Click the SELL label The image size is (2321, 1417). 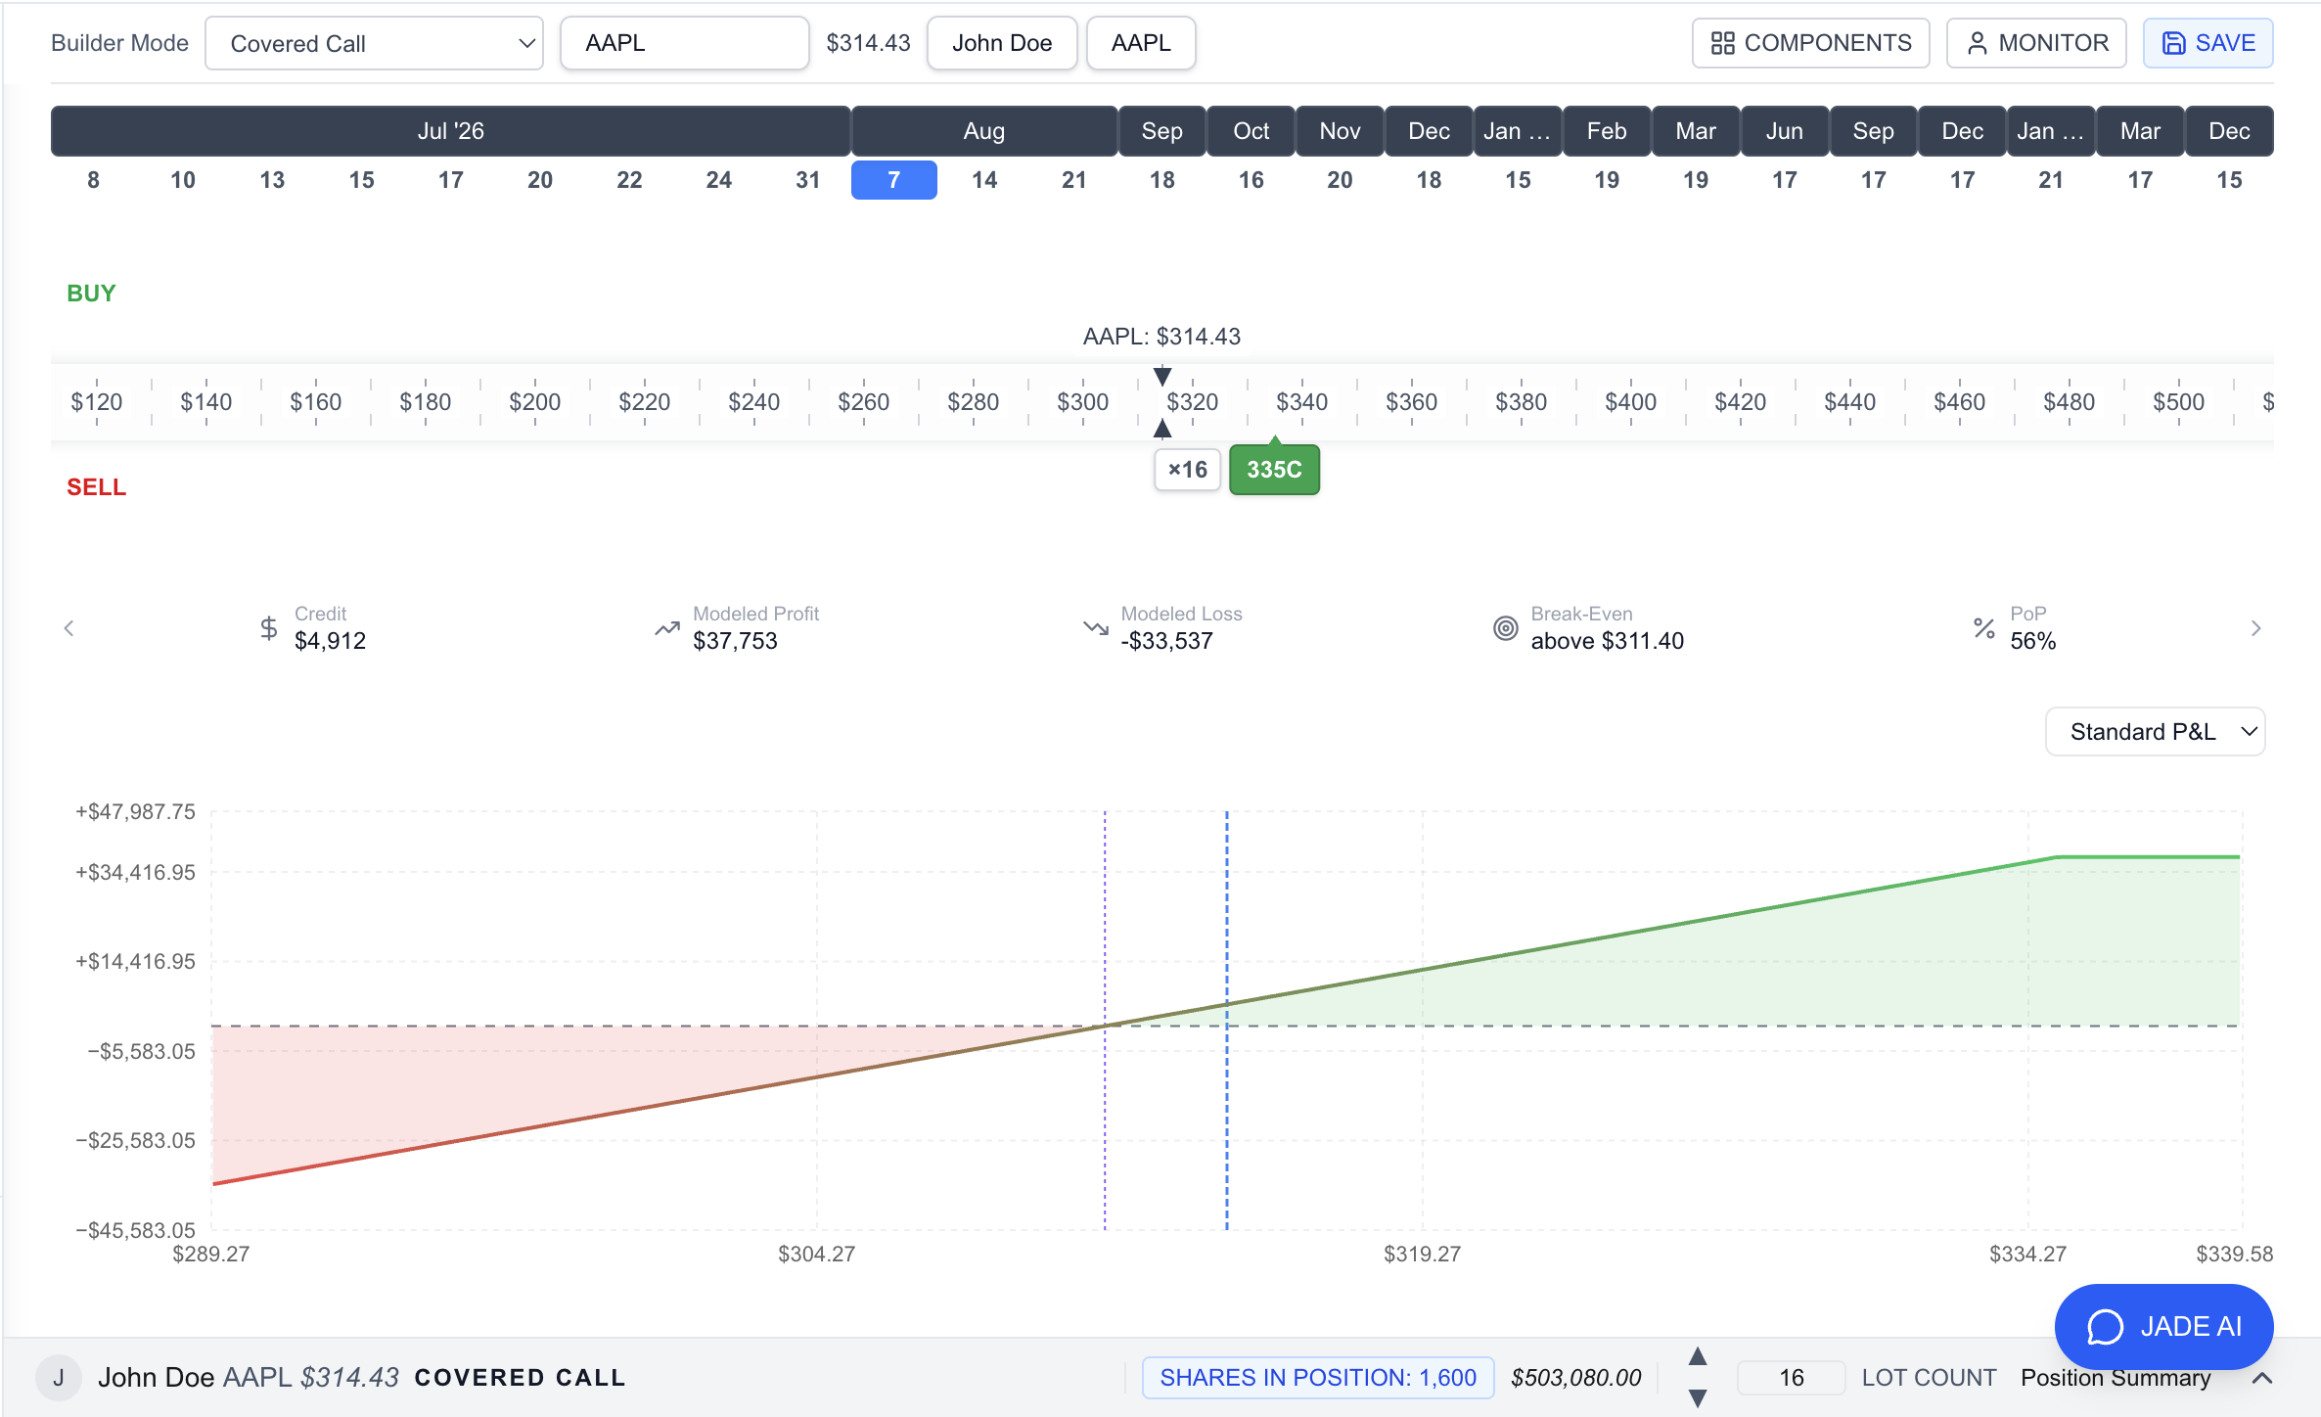point(96,487)
